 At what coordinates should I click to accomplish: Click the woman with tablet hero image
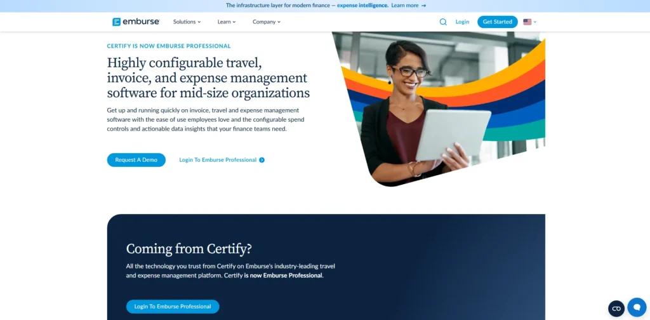tap(439, 109)
